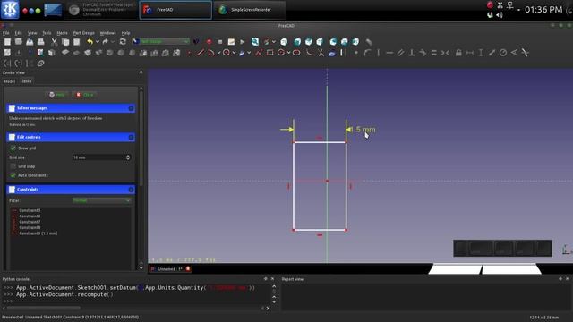Open the Help menu
This screenshot has height=322, width=573.
[x=125, y=33]
